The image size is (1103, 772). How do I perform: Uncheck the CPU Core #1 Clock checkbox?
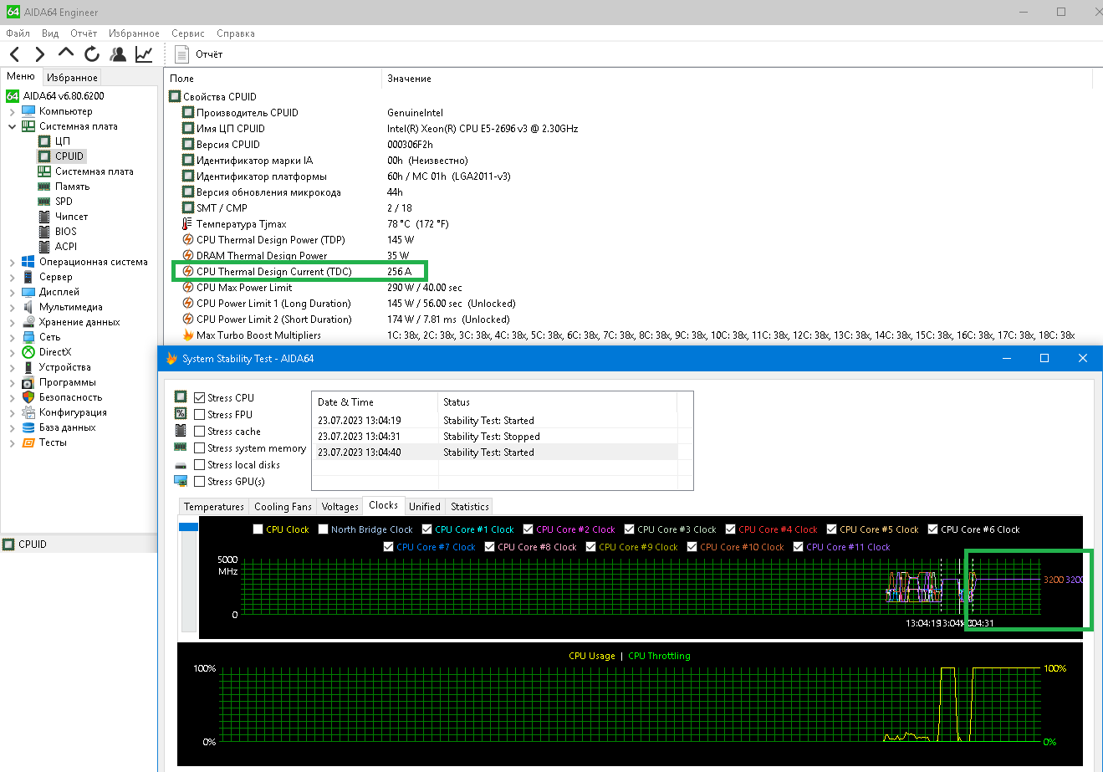pos(427,529)
